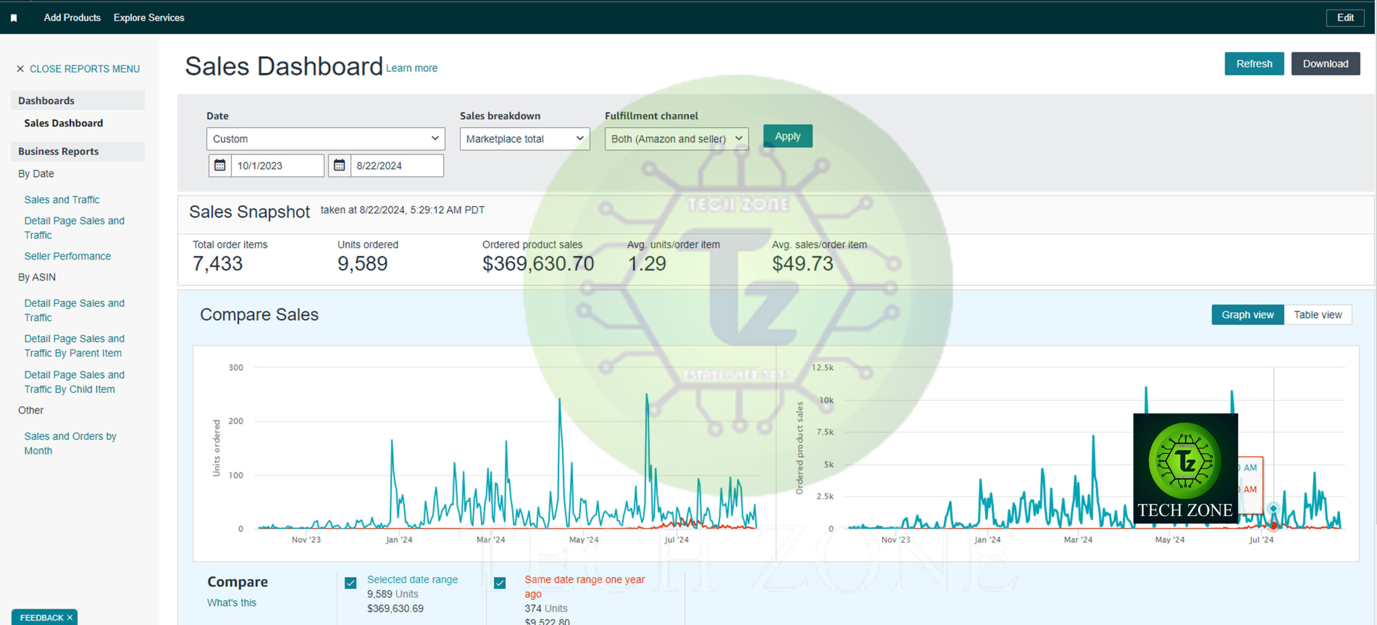Click the Apply button
Screen dimensions: 1377x625
click(787, 137)
